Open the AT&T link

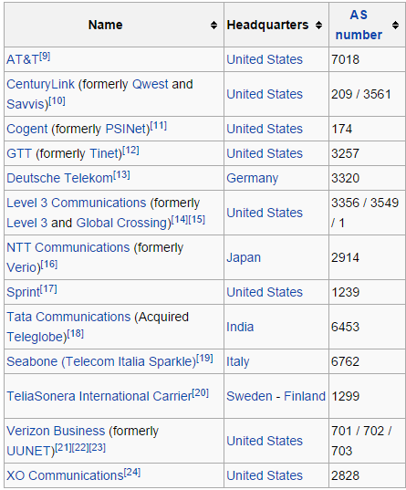[23, 59]
